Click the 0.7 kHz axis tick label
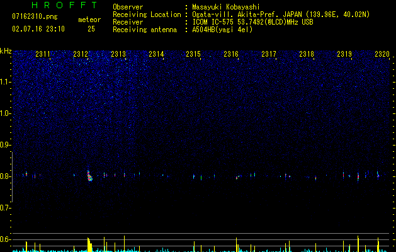Screen dimensions: 396x252 click(6, 208)
